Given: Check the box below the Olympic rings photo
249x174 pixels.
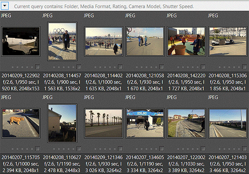Looking at the screenshot, I should (x=79, y=67).
